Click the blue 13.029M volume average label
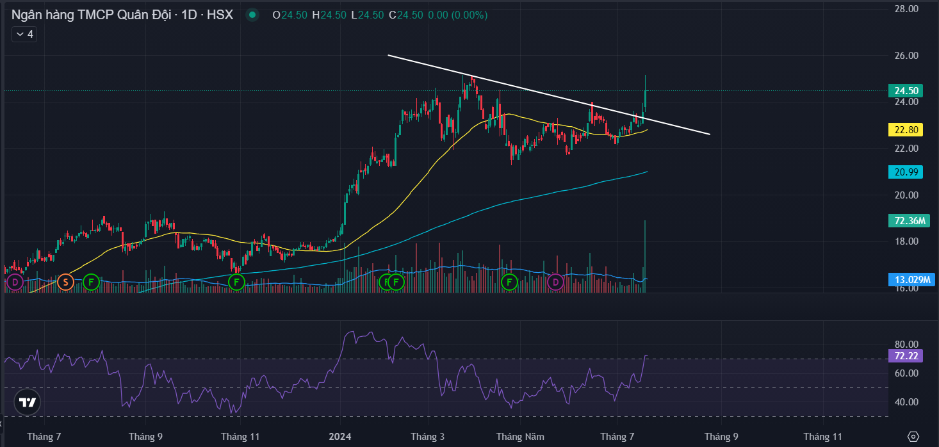This screenshot has height=447, width=939. (912, 279)
